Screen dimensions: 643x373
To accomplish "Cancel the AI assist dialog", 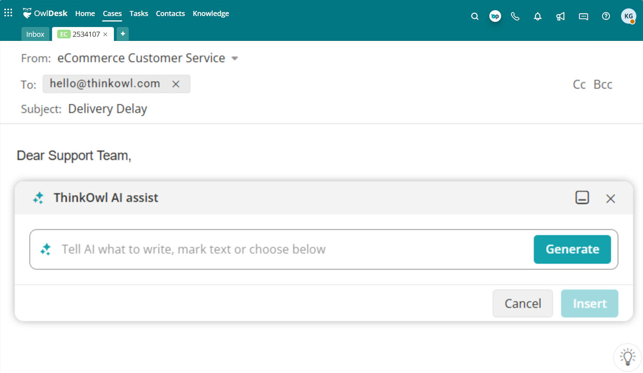I will (x=523, y=304).
